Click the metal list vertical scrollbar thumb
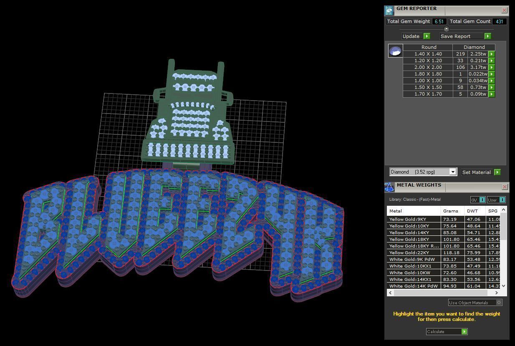The image size is (515, 346). click(504, 226)
